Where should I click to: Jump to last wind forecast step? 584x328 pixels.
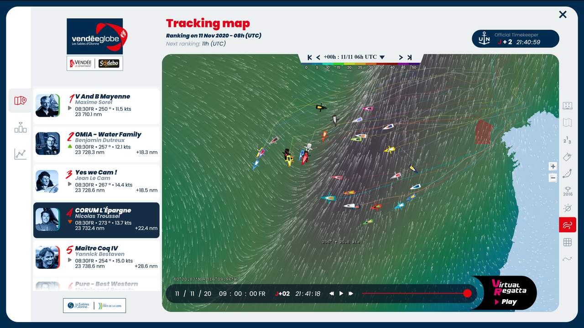pyautogui.click(x=409, y=57)
